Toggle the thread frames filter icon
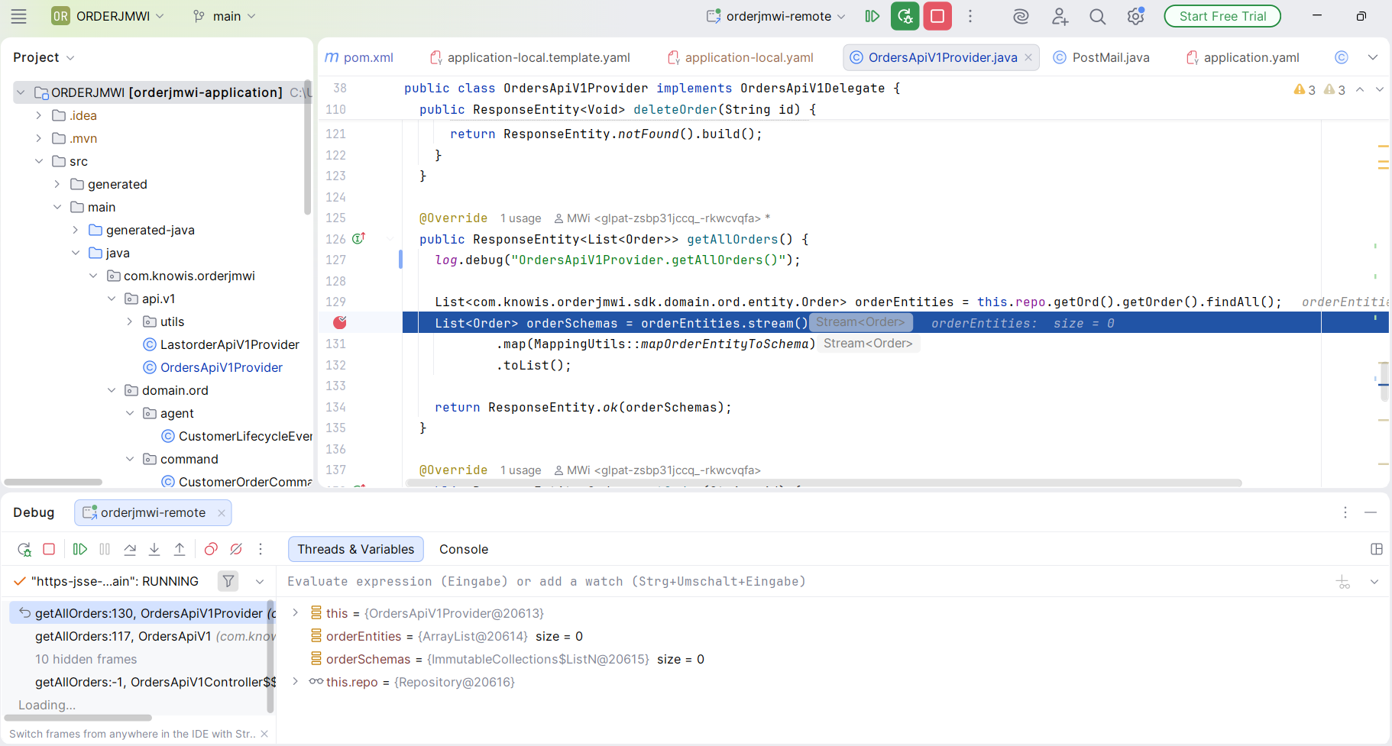Viewport: 1392px width, 746px height. 228,581
